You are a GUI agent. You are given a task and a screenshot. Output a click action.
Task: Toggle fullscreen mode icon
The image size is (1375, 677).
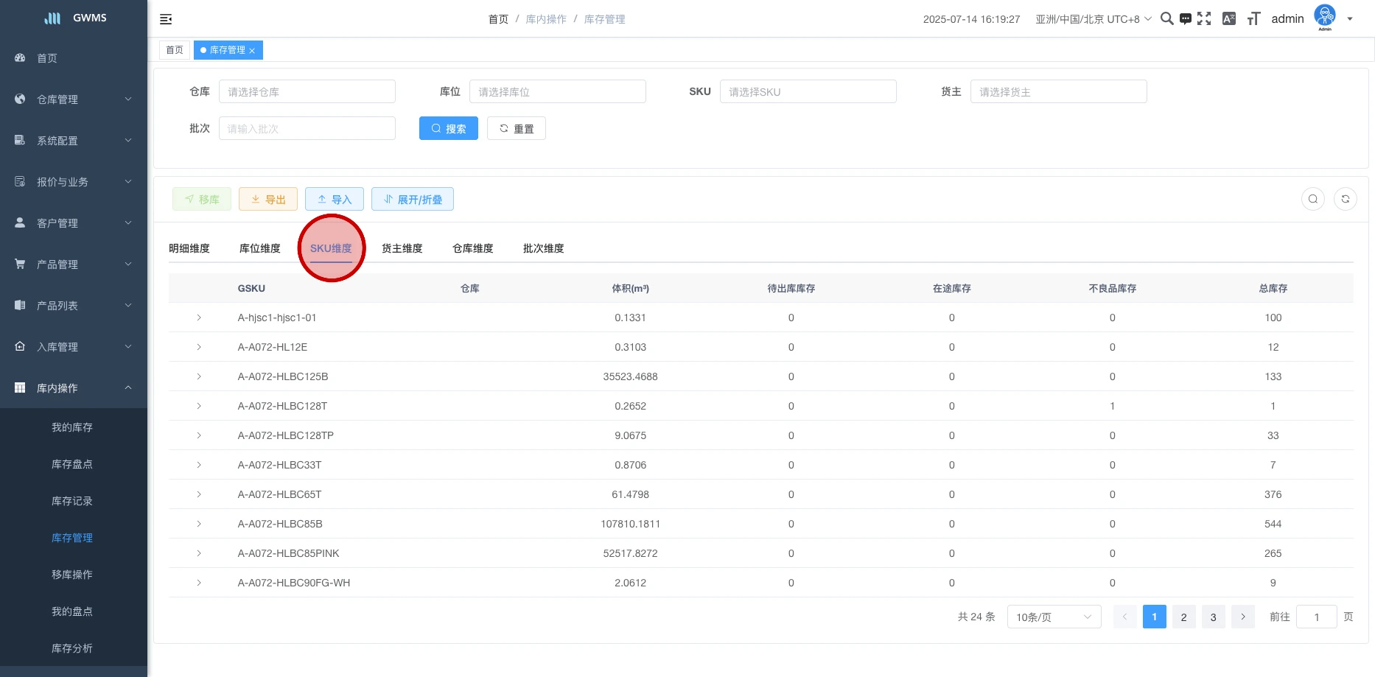1204,19
